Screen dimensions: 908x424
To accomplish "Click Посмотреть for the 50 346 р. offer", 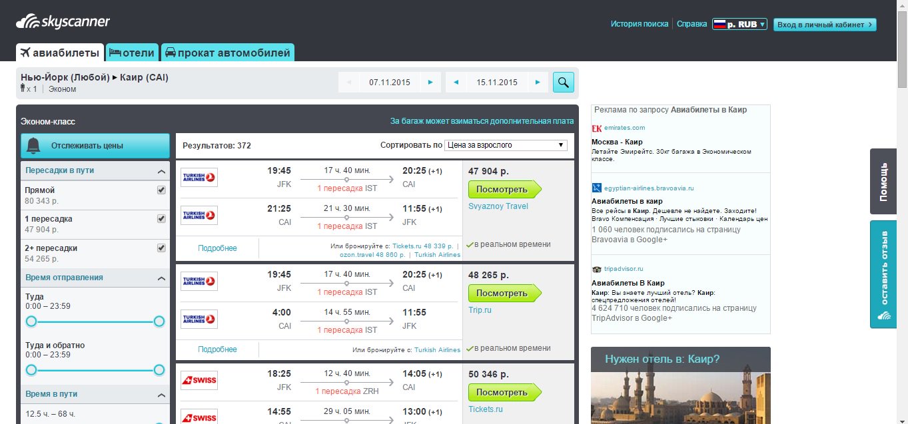I will click(x=504, y=392).
